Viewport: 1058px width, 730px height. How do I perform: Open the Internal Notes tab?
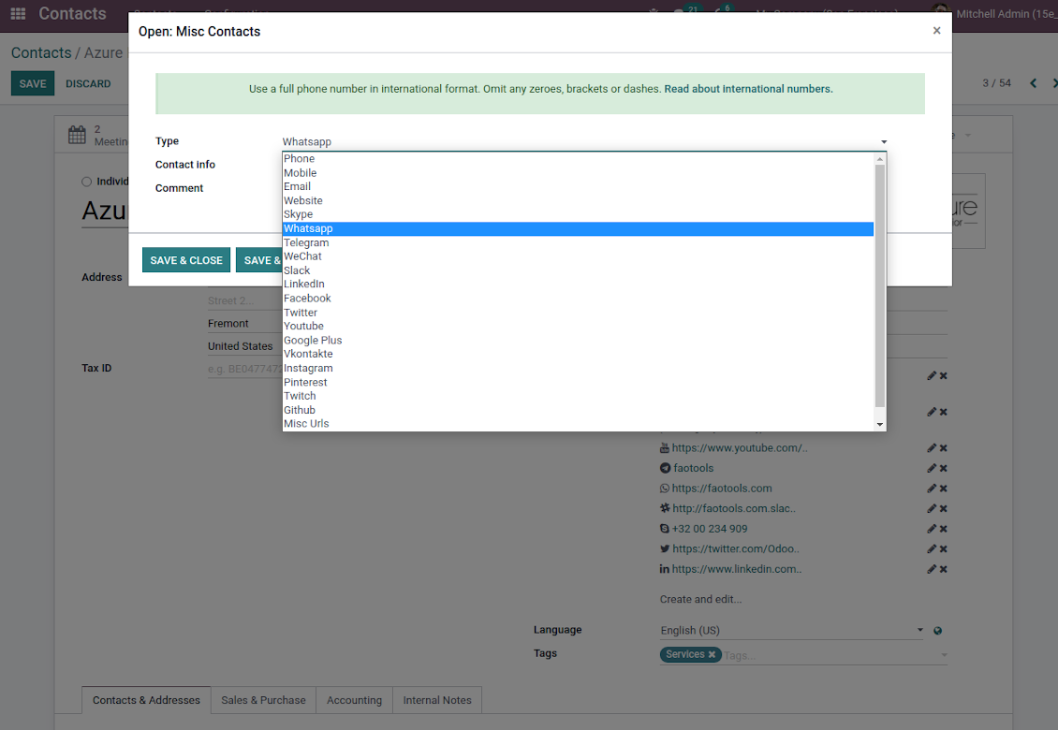[x=437, y=700]
